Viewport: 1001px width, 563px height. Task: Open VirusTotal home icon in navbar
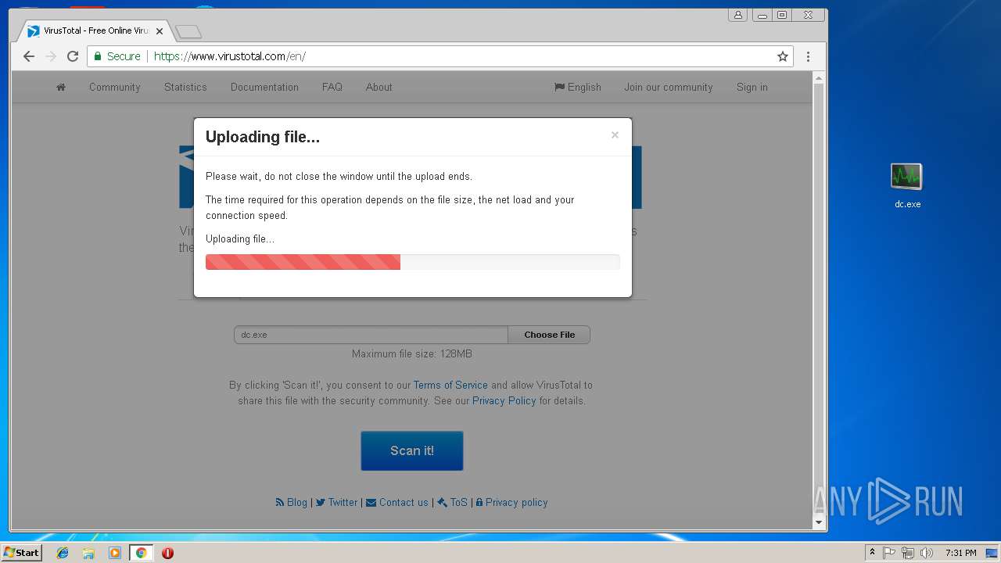point(61,87)
